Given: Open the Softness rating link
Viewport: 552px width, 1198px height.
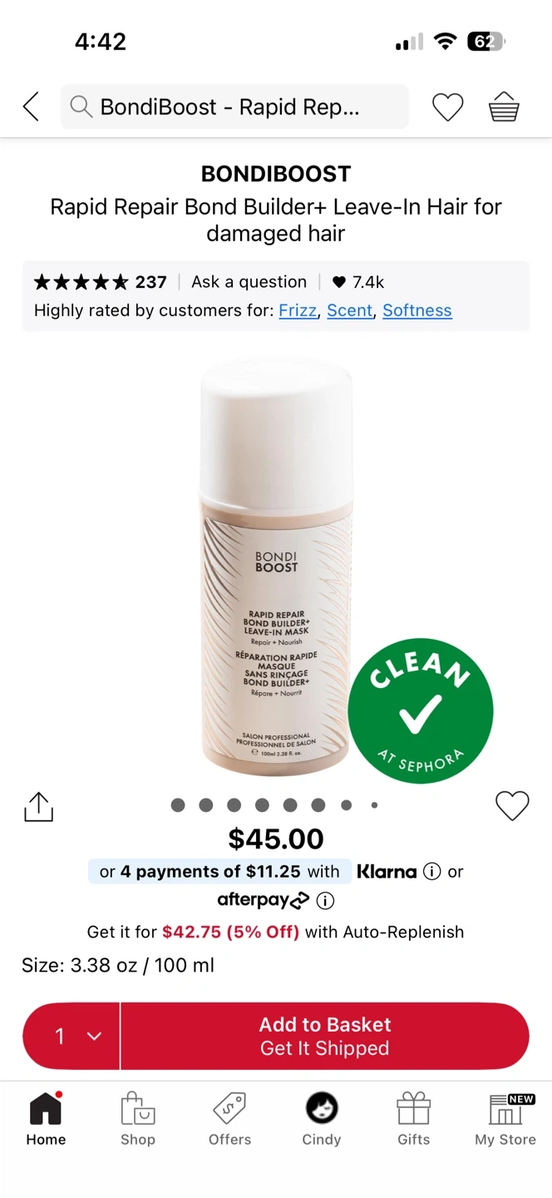Looking at the screenshot, I should click(417, 310).
